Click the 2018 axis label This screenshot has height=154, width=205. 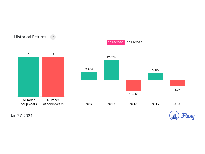click(x=133, y=104)
